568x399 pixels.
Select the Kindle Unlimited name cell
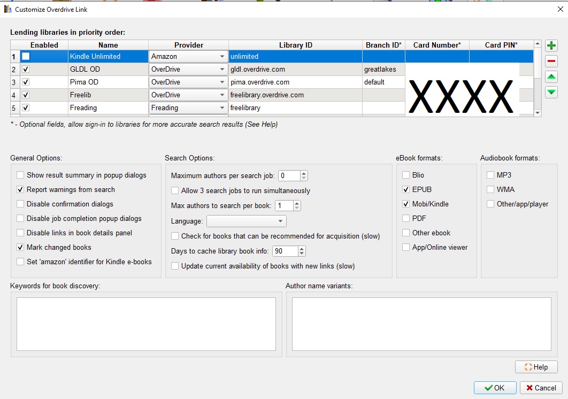[109, 56]
